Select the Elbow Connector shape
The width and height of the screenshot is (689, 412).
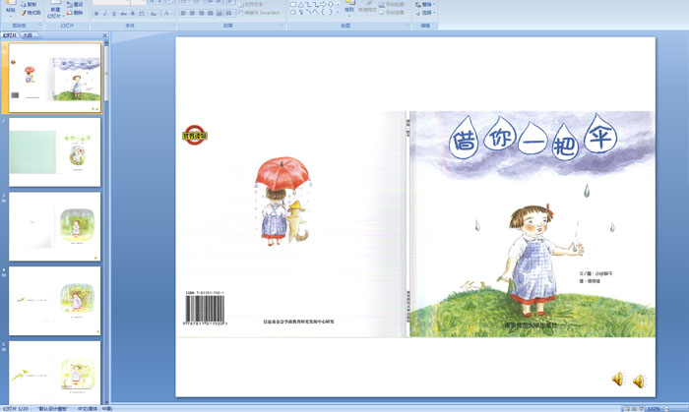[x=308, y=4]
